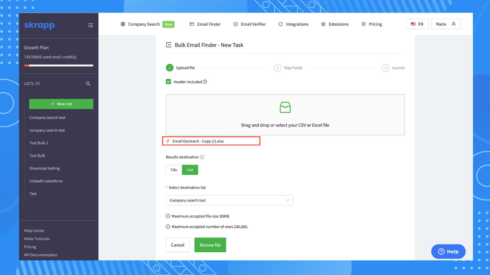Click the green New badge
The width and height of the screenshot is (490, 275).
pyautogui.click(x=168, y=24)
